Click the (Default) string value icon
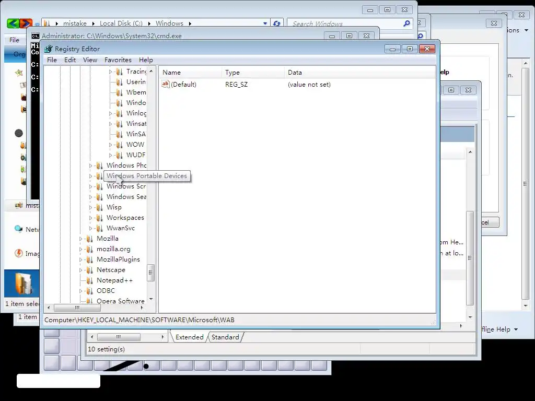 [166, 84]
